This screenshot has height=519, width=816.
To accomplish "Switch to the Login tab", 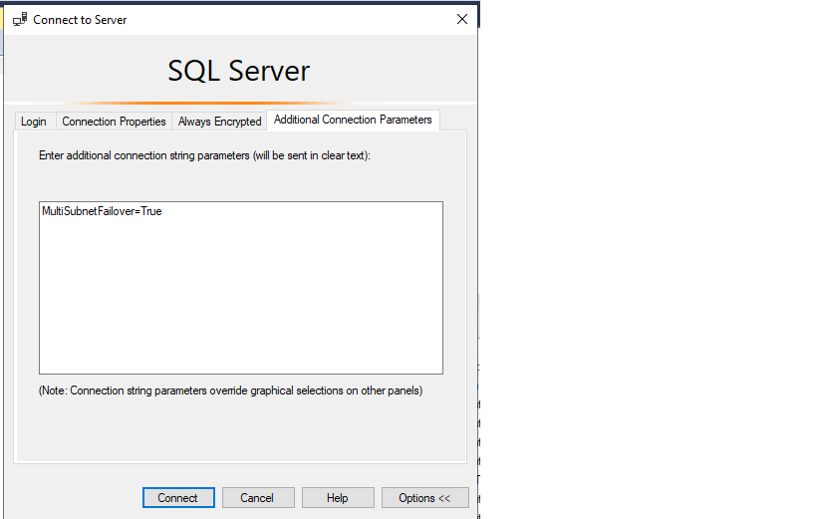I will [34, 122].
